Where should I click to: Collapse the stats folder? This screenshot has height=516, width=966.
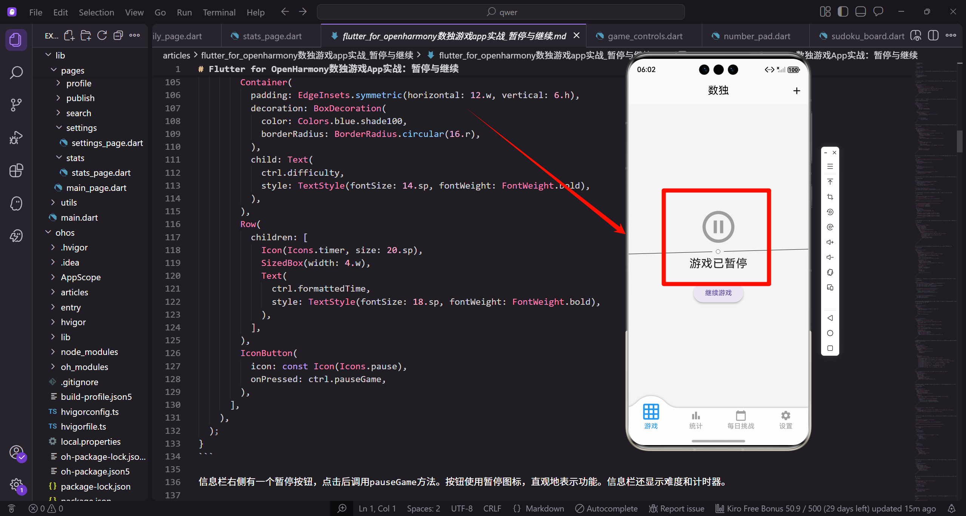coord(90,158)
